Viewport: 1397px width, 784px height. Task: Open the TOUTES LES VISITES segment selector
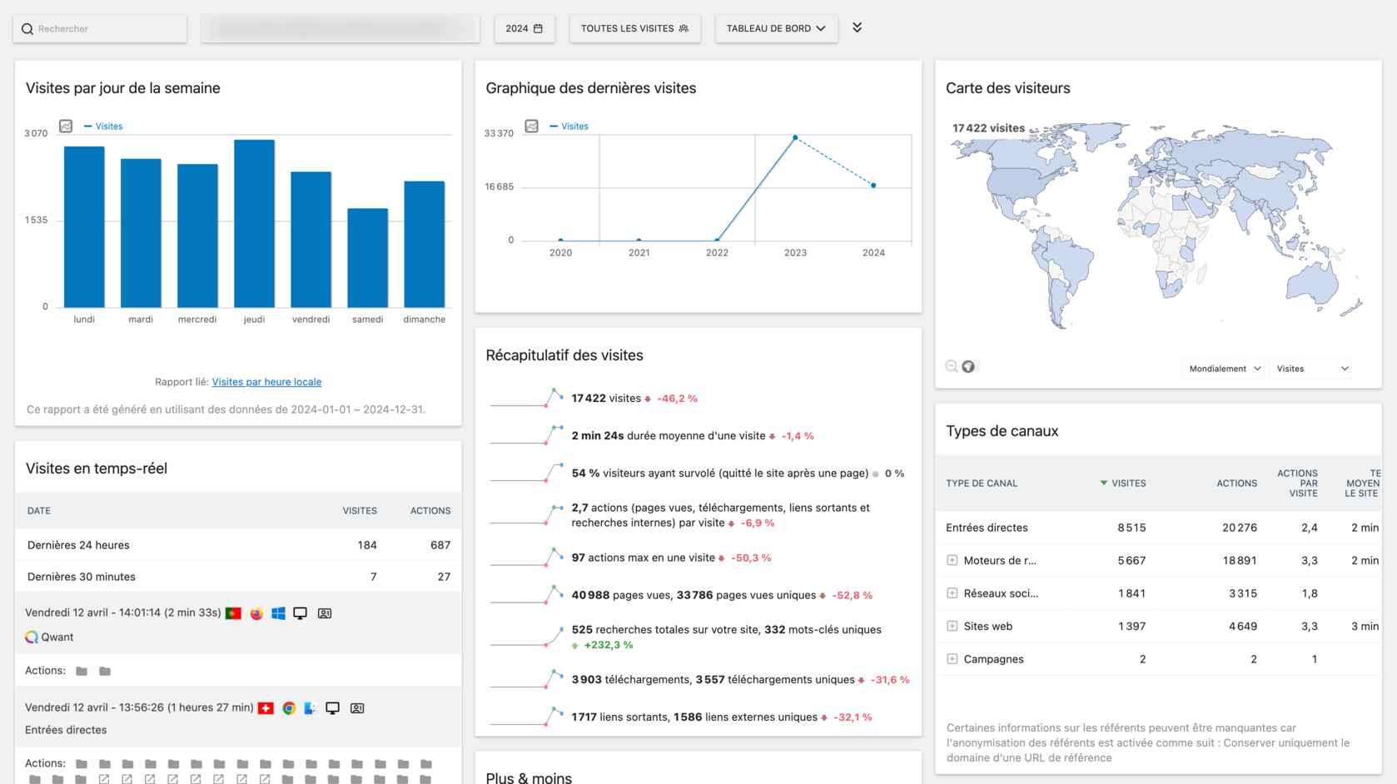click(634, 28)
